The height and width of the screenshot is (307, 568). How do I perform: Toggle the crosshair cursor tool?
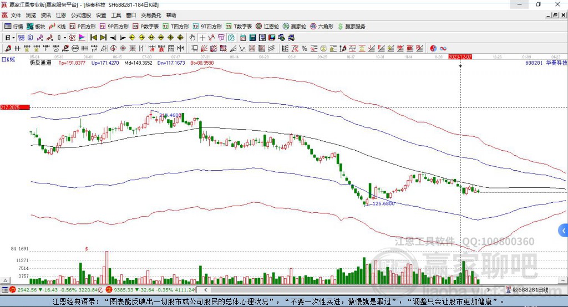(202, 38)
